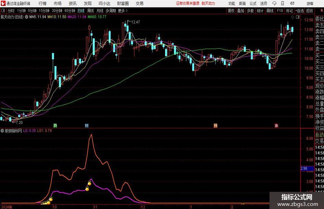Click the green 跌 event marker
The image size is (324, 209).
pos(55,125)
